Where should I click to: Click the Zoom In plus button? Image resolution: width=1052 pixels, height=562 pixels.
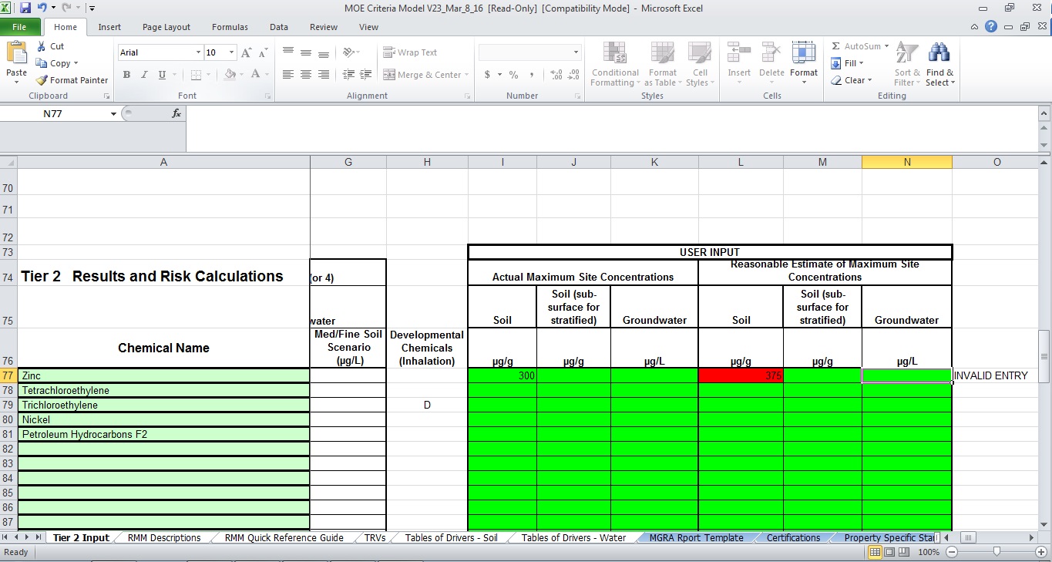(x=1041, y=552)
